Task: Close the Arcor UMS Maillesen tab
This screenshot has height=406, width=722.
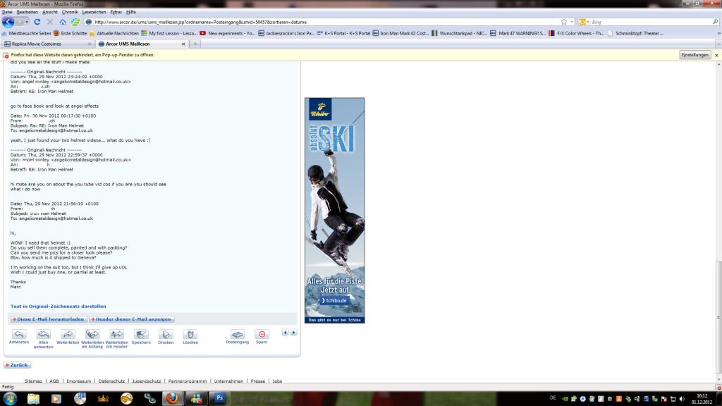Action: coord(183,44)
